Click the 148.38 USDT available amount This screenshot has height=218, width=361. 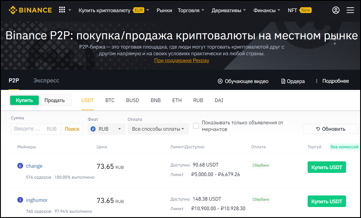(x=207, y=199)
